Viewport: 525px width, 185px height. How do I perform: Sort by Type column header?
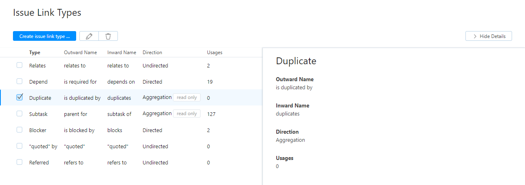point(35,53)
